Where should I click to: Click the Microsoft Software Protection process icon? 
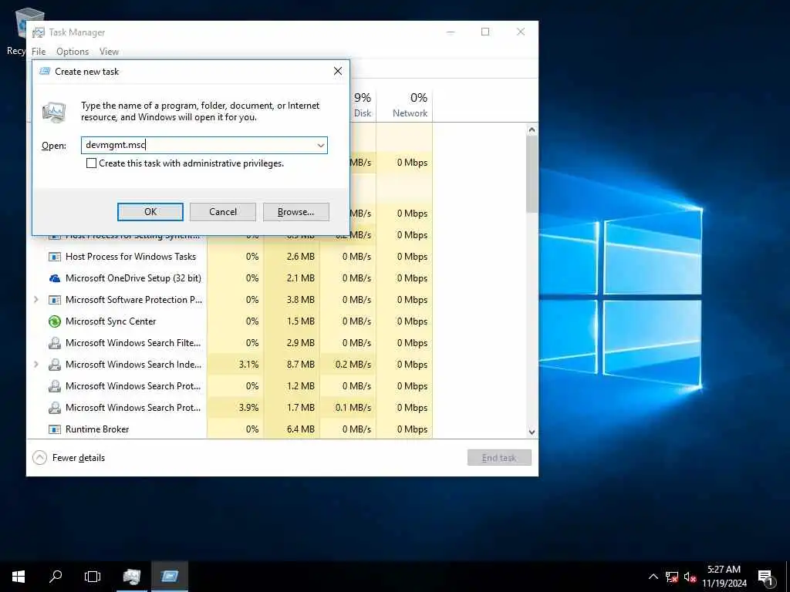(x=55, y=300)
